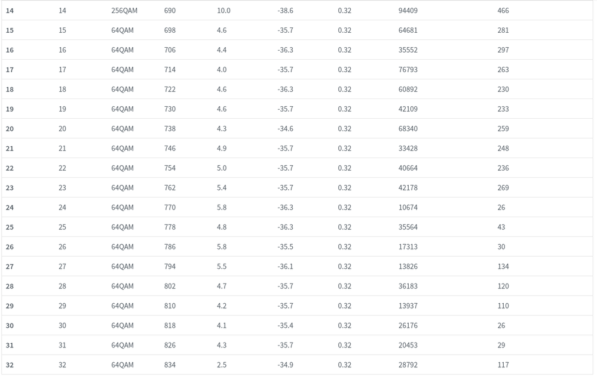Click the frequency value 698
This screenshot has width=597, height=379.
pyautogui.click(x=170, y=30)
